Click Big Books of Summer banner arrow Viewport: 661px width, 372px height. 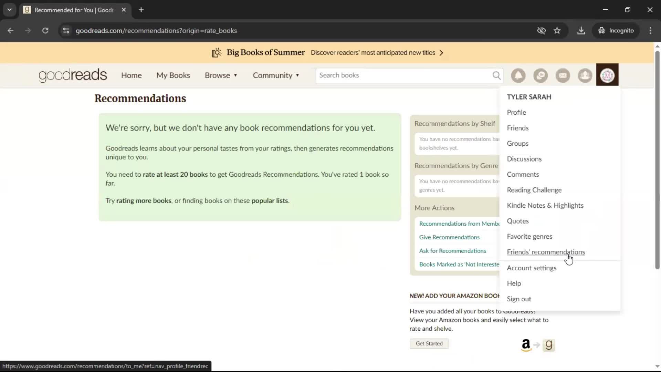[x=441, y=53]
